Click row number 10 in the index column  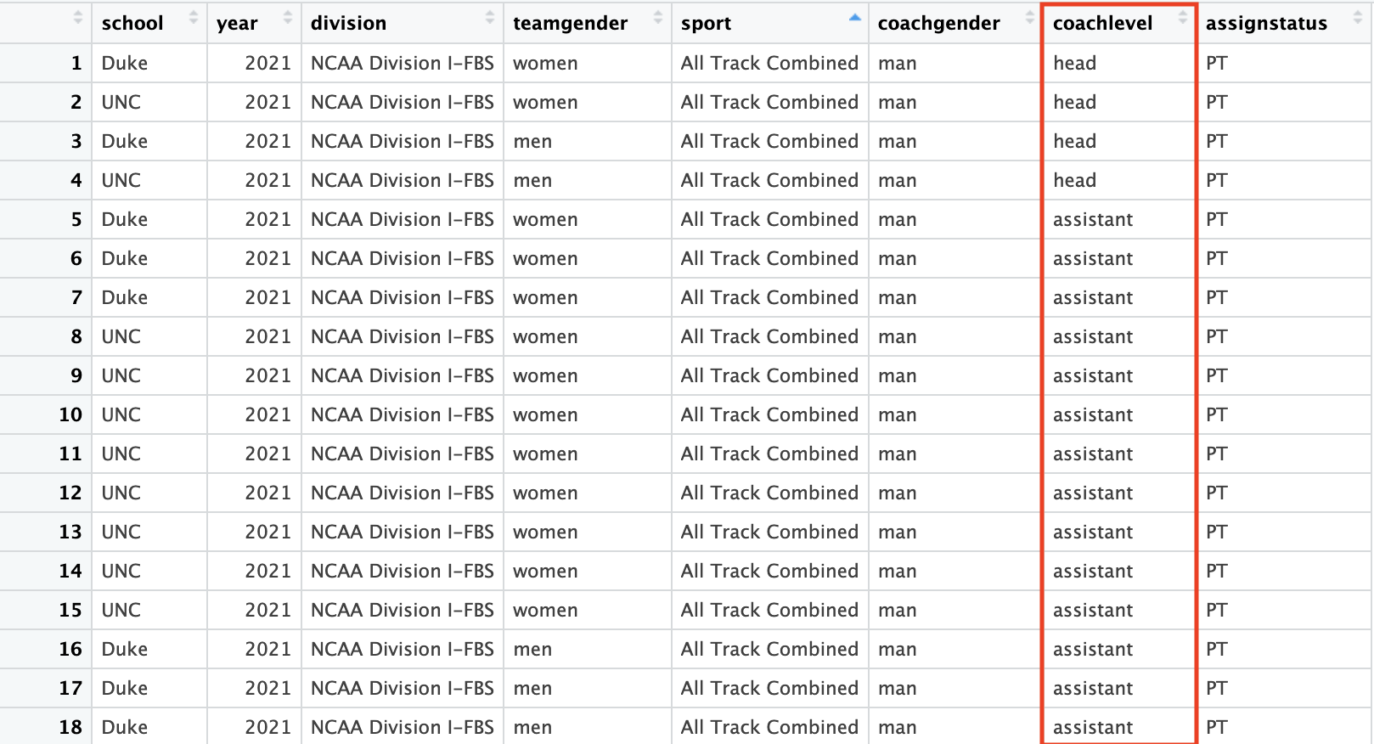tap(70, 414)
